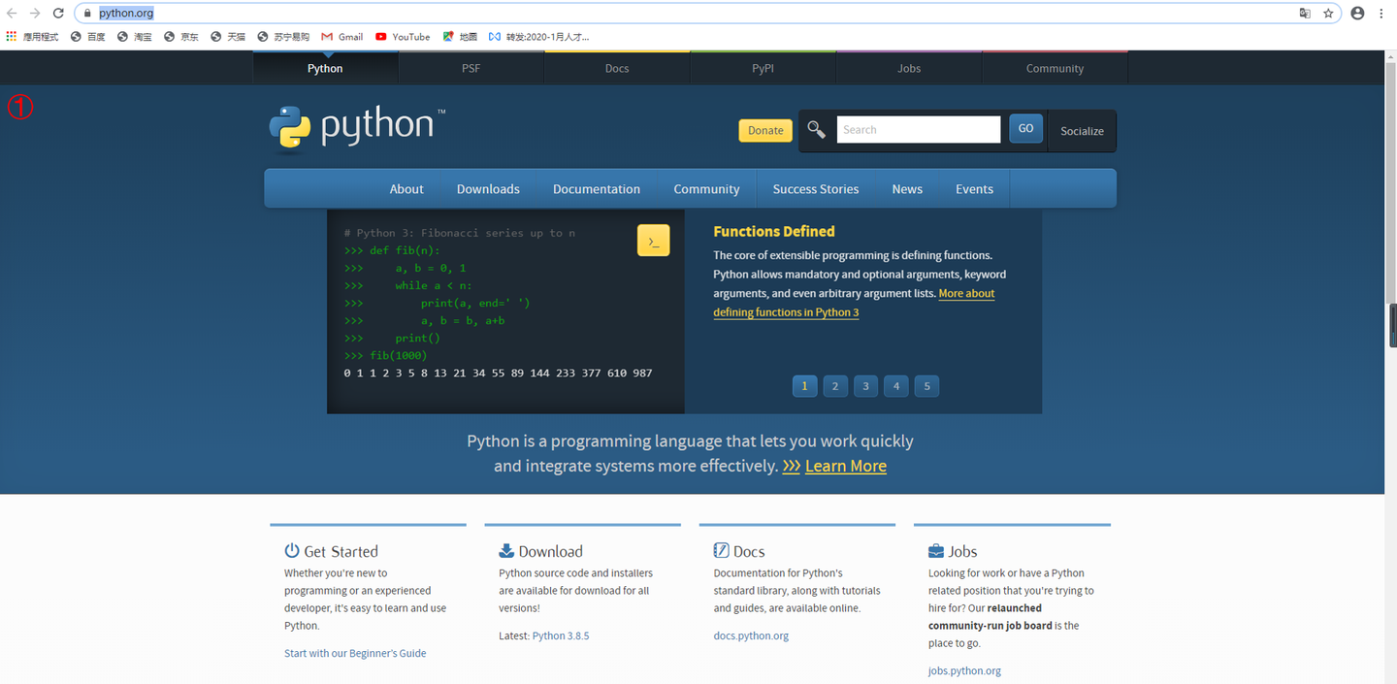Viewport: 1397px width, 684px height.
Task: Open the News menu
Action: pyautogui.click(x=907, y=189)
